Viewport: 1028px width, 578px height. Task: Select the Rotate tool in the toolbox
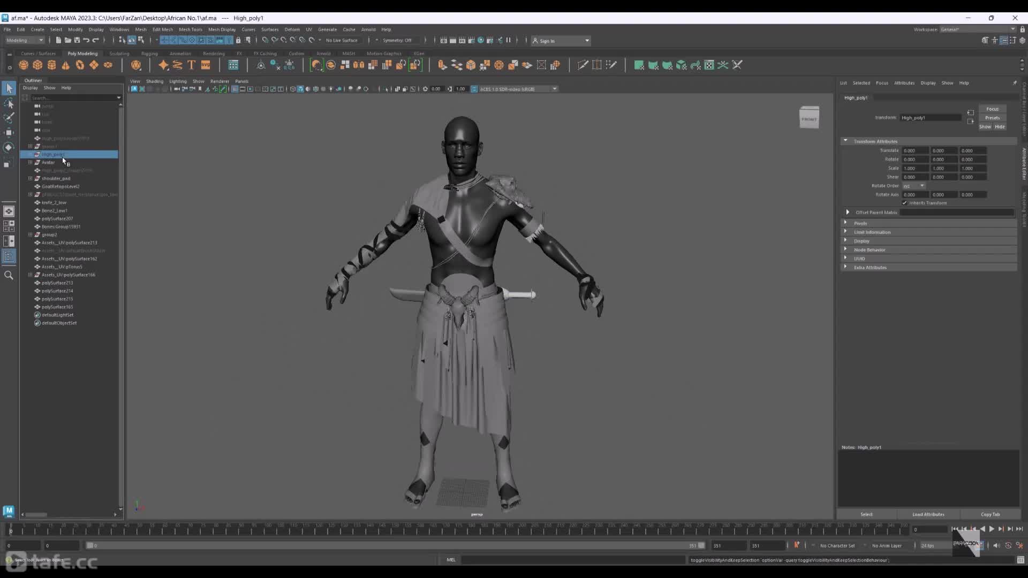click(9, 147)
